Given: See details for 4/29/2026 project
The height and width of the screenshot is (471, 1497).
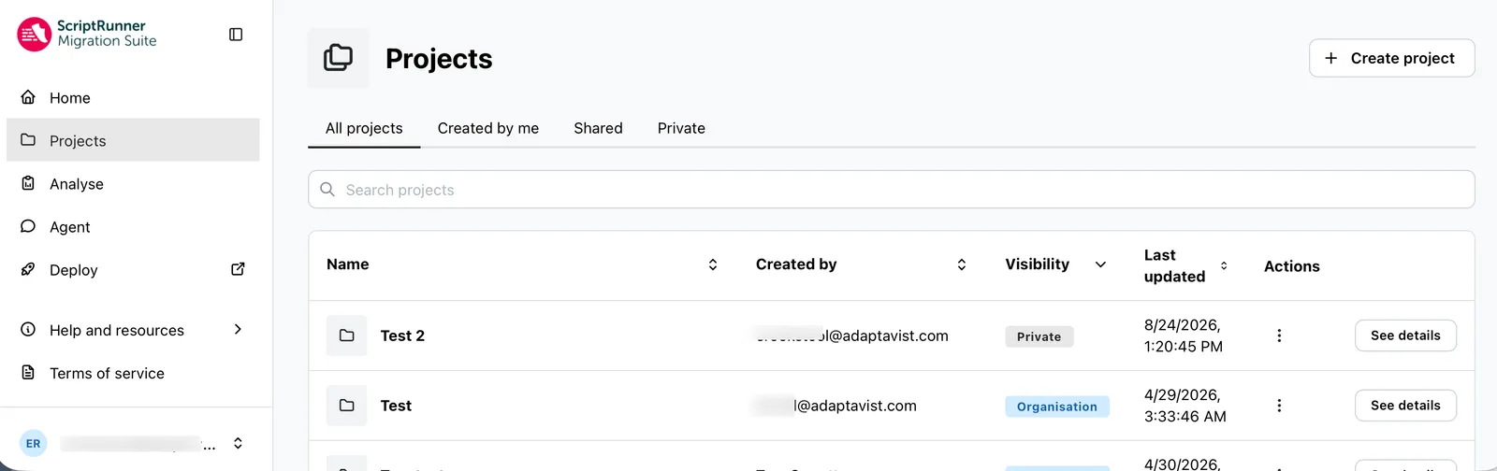Looking at the screenshot, I should pos(1405,406).
